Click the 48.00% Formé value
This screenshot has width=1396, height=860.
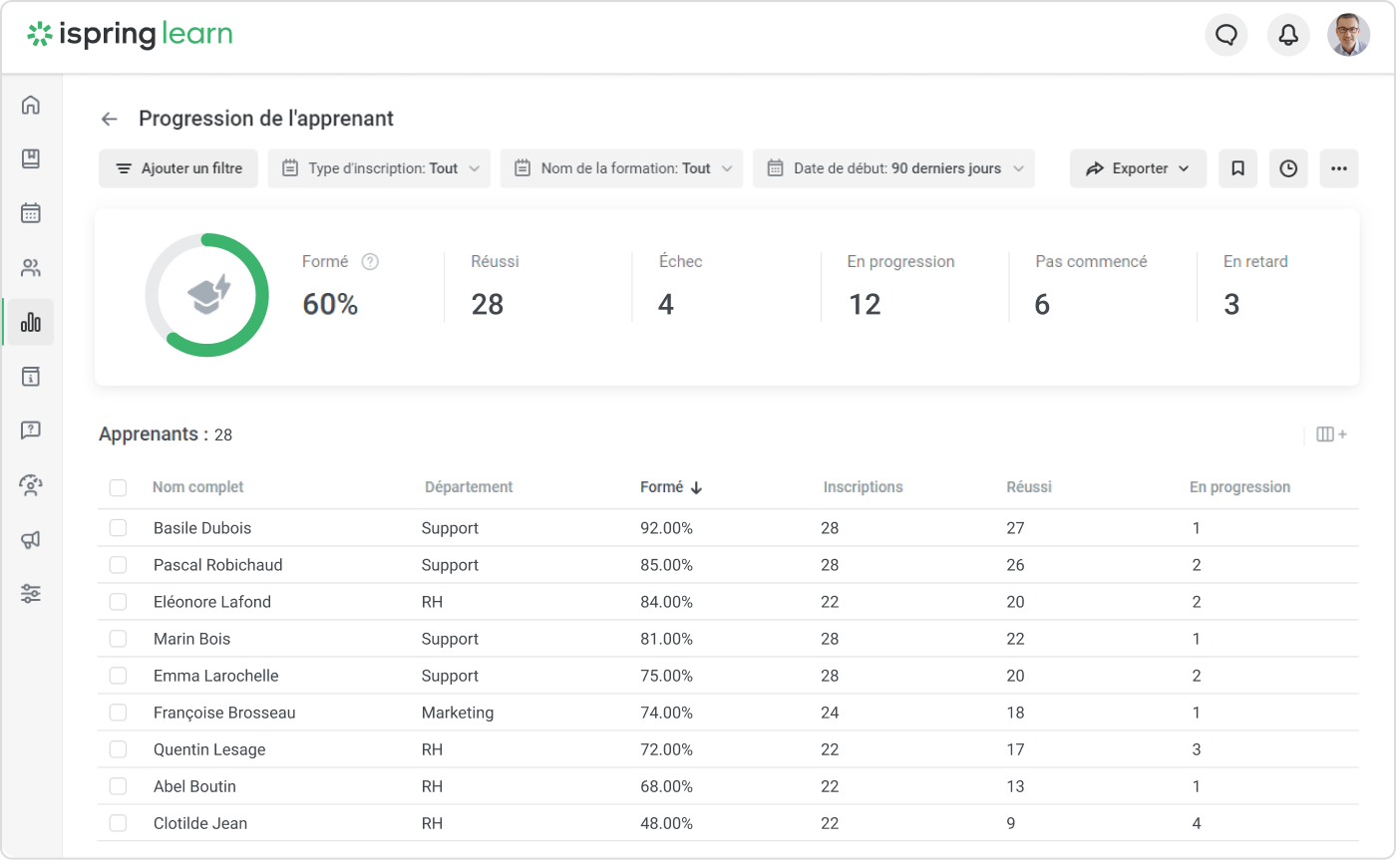666,823
